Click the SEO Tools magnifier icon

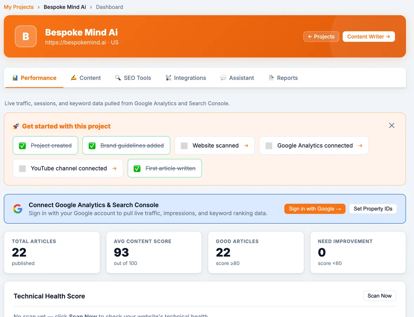coord(118,78)
